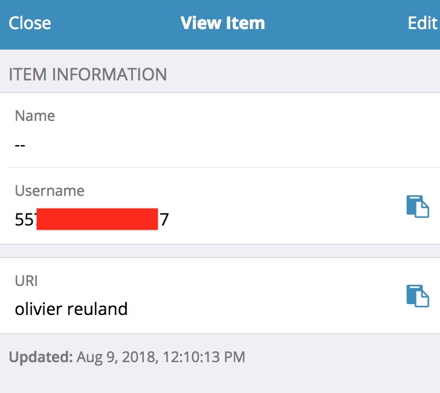Click the red redacted username block
440x393 pixels.
(x=97, y=219)
